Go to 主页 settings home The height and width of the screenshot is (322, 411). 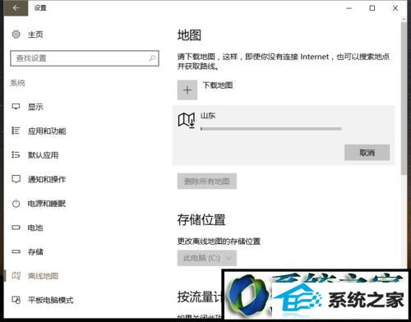pos(35,34)
